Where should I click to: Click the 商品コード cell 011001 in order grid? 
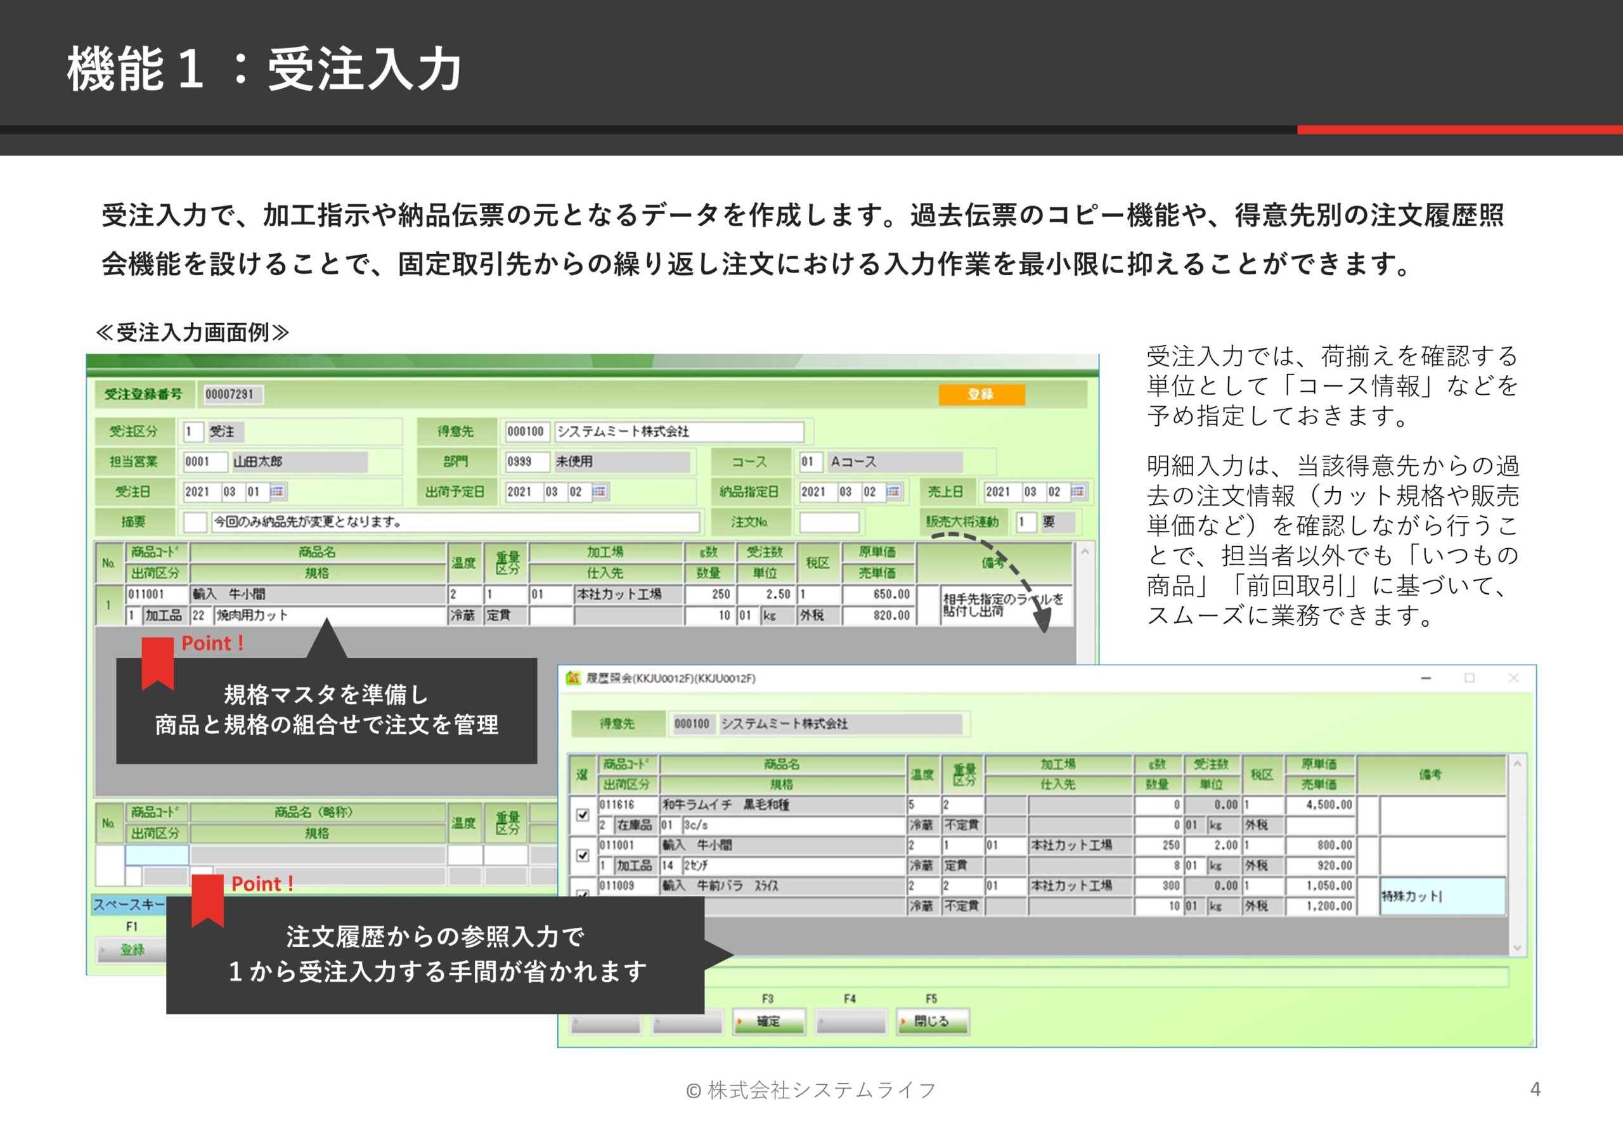(x=157, y=594)
